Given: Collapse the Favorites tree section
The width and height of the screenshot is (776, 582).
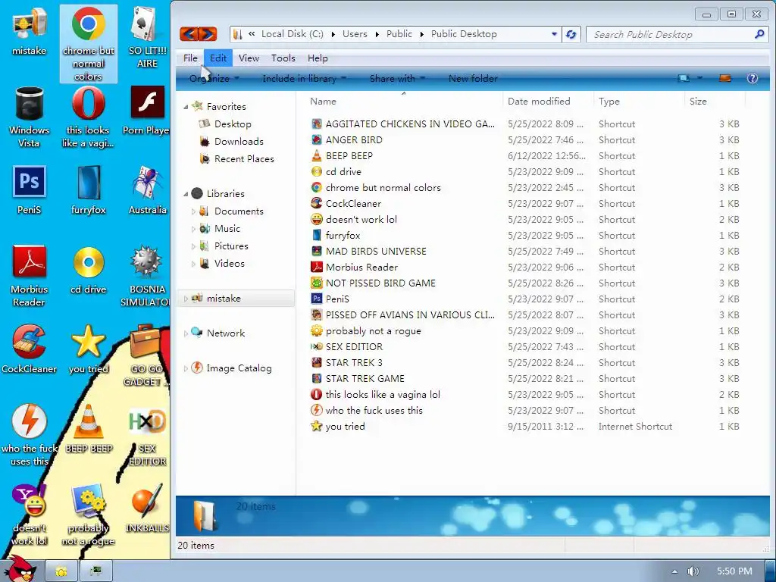Looking at the screenshot, I should click(x=186, y=106).
